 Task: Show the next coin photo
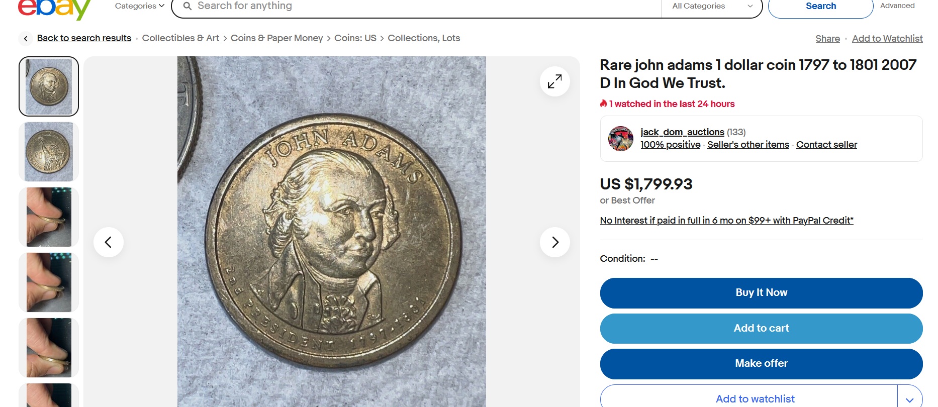click(x=554, y=242)
